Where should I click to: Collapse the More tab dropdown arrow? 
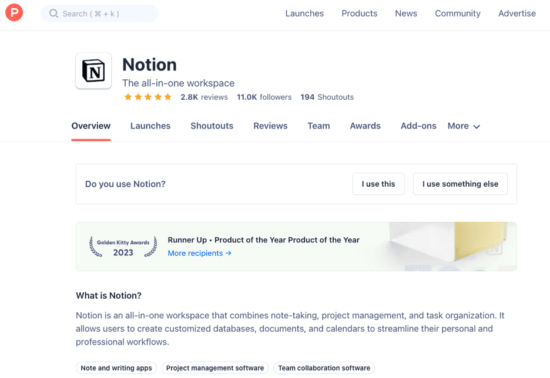click(x=476, y=126)
